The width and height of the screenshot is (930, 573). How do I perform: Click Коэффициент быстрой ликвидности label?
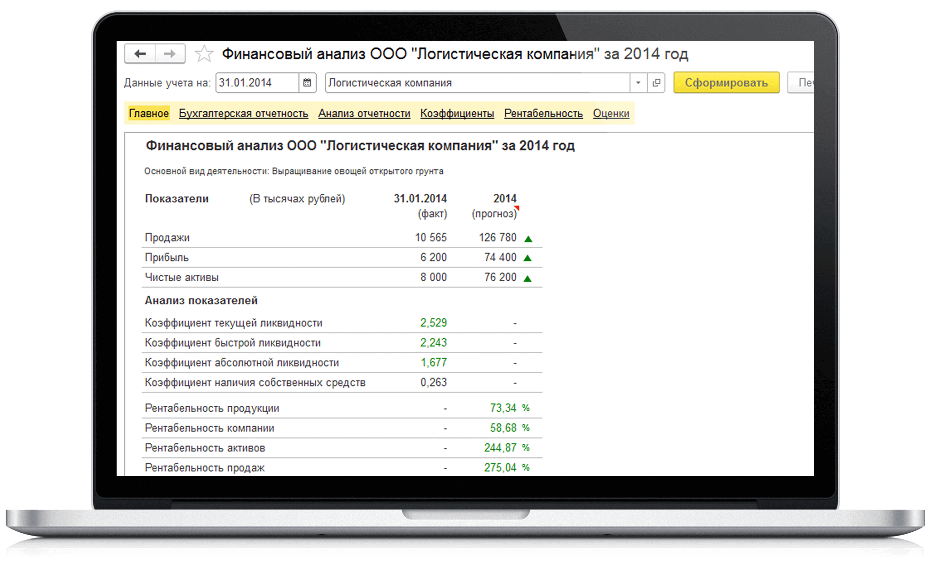(233, 343)
